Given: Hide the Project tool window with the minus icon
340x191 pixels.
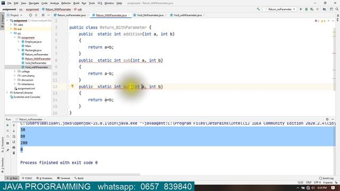Looking at the screenshot, I should coord(48,15).
